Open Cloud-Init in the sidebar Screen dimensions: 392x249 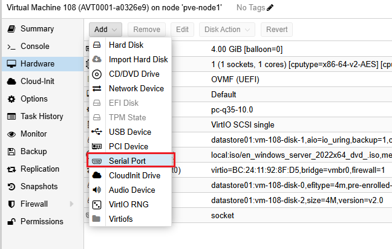[38, 82]
